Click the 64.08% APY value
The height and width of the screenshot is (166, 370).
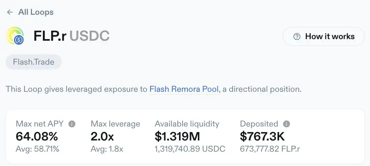coord(37,136)
